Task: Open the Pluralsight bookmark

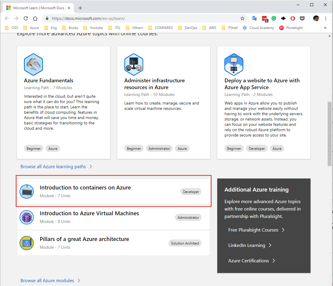Action: (291, 28)
